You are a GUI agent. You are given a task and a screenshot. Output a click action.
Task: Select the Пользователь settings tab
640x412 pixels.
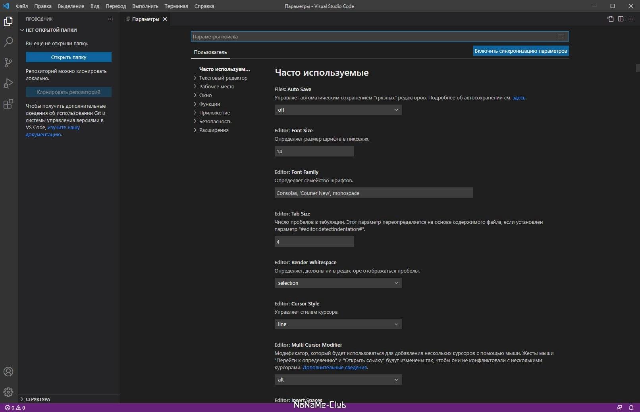point(210,52)
